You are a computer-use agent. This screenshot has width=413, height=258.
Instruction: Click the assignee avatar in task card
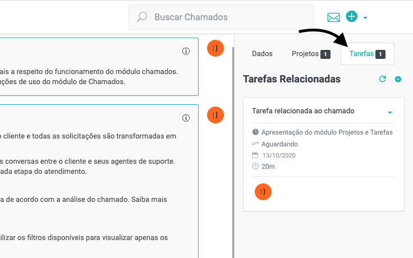(263, 192)
